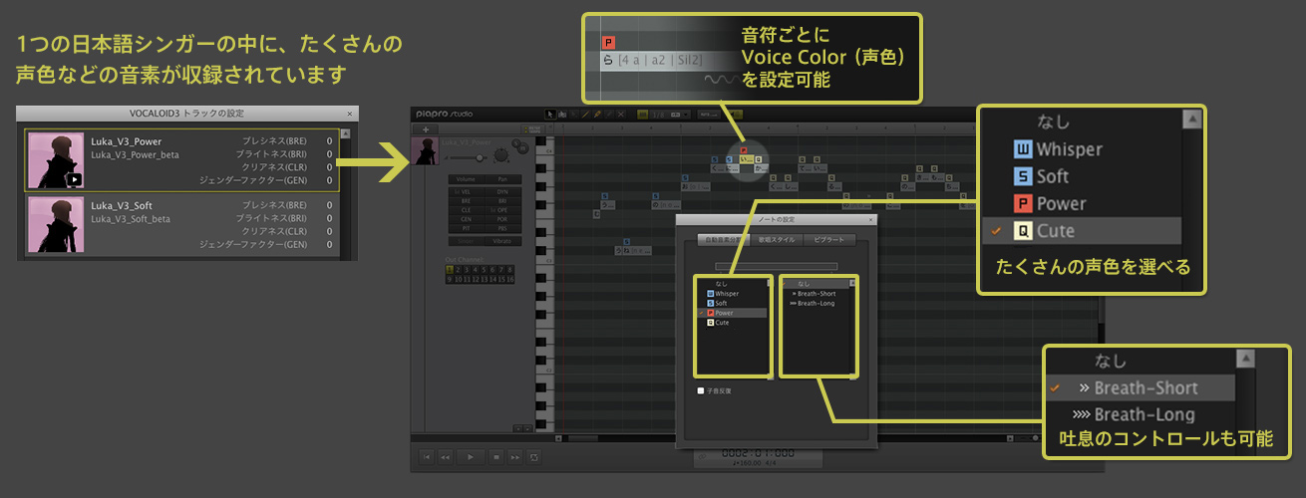Click the Singer button in track panel
Image resolution: width=1306 pixels, height=498 pixels.
[467, 241]
